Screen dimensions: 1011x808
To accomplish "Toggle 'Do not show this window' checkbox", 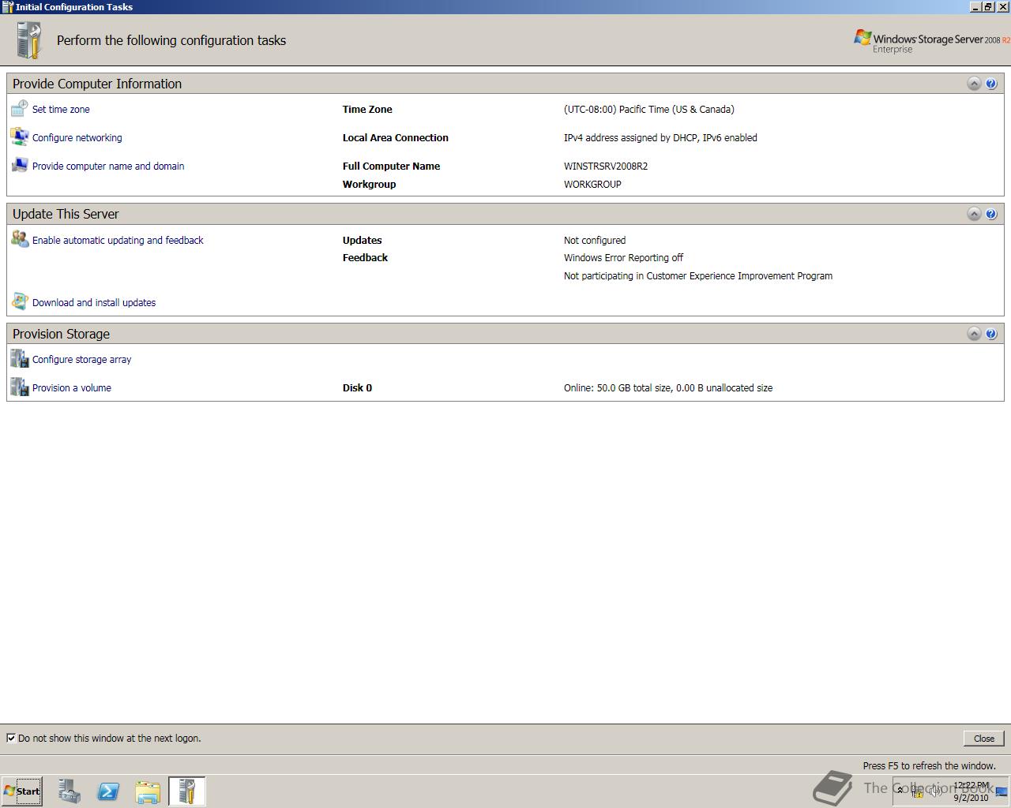I will click(x=11, y=739).
